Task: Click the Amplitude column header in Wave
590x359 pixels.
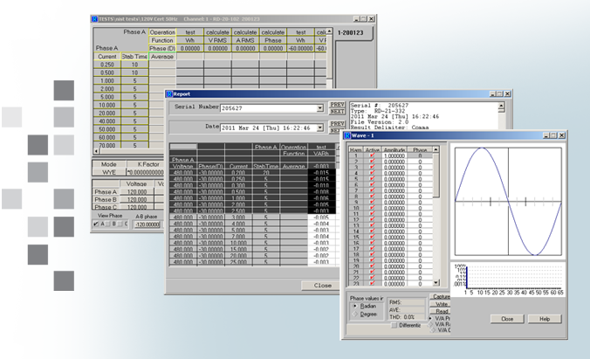Action: 394,150
